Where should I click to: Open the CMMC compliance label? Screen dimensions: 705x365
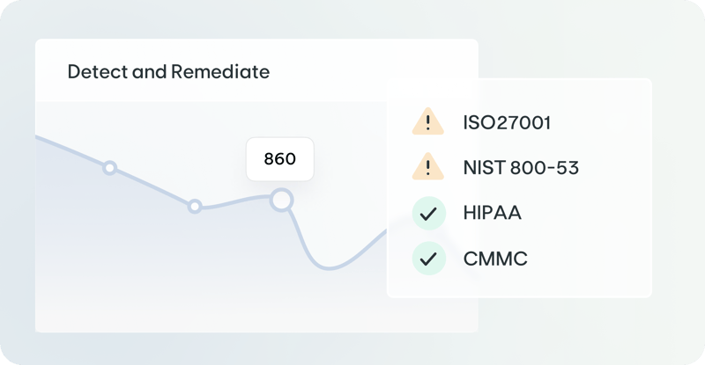493,259
